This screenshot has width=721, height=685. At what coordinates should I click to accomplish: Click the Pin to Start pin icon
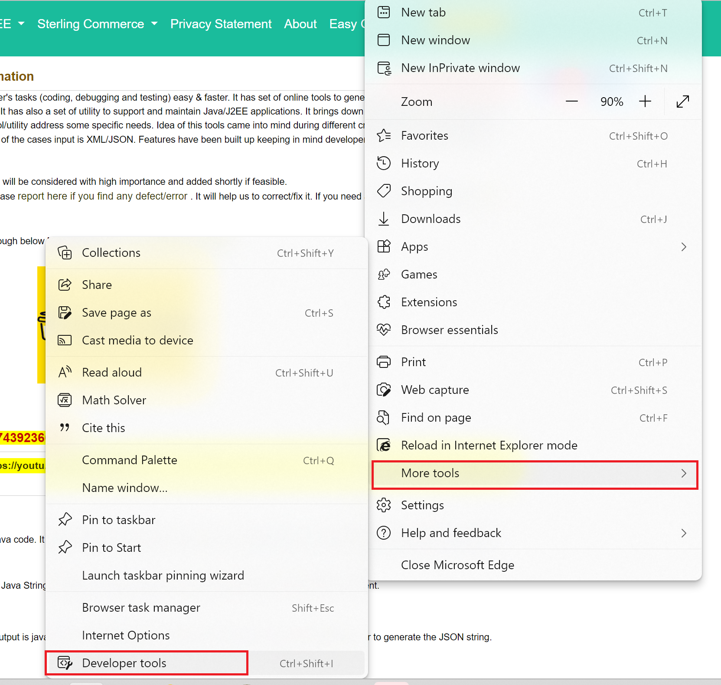65,547
